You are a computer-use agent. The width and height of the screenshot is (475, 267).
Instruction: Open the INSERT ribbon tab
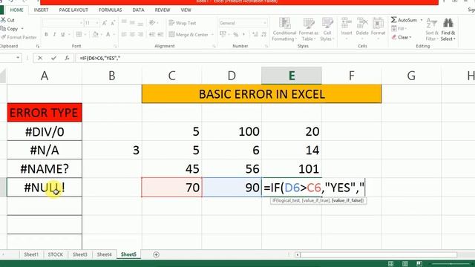tap(41, 10)
